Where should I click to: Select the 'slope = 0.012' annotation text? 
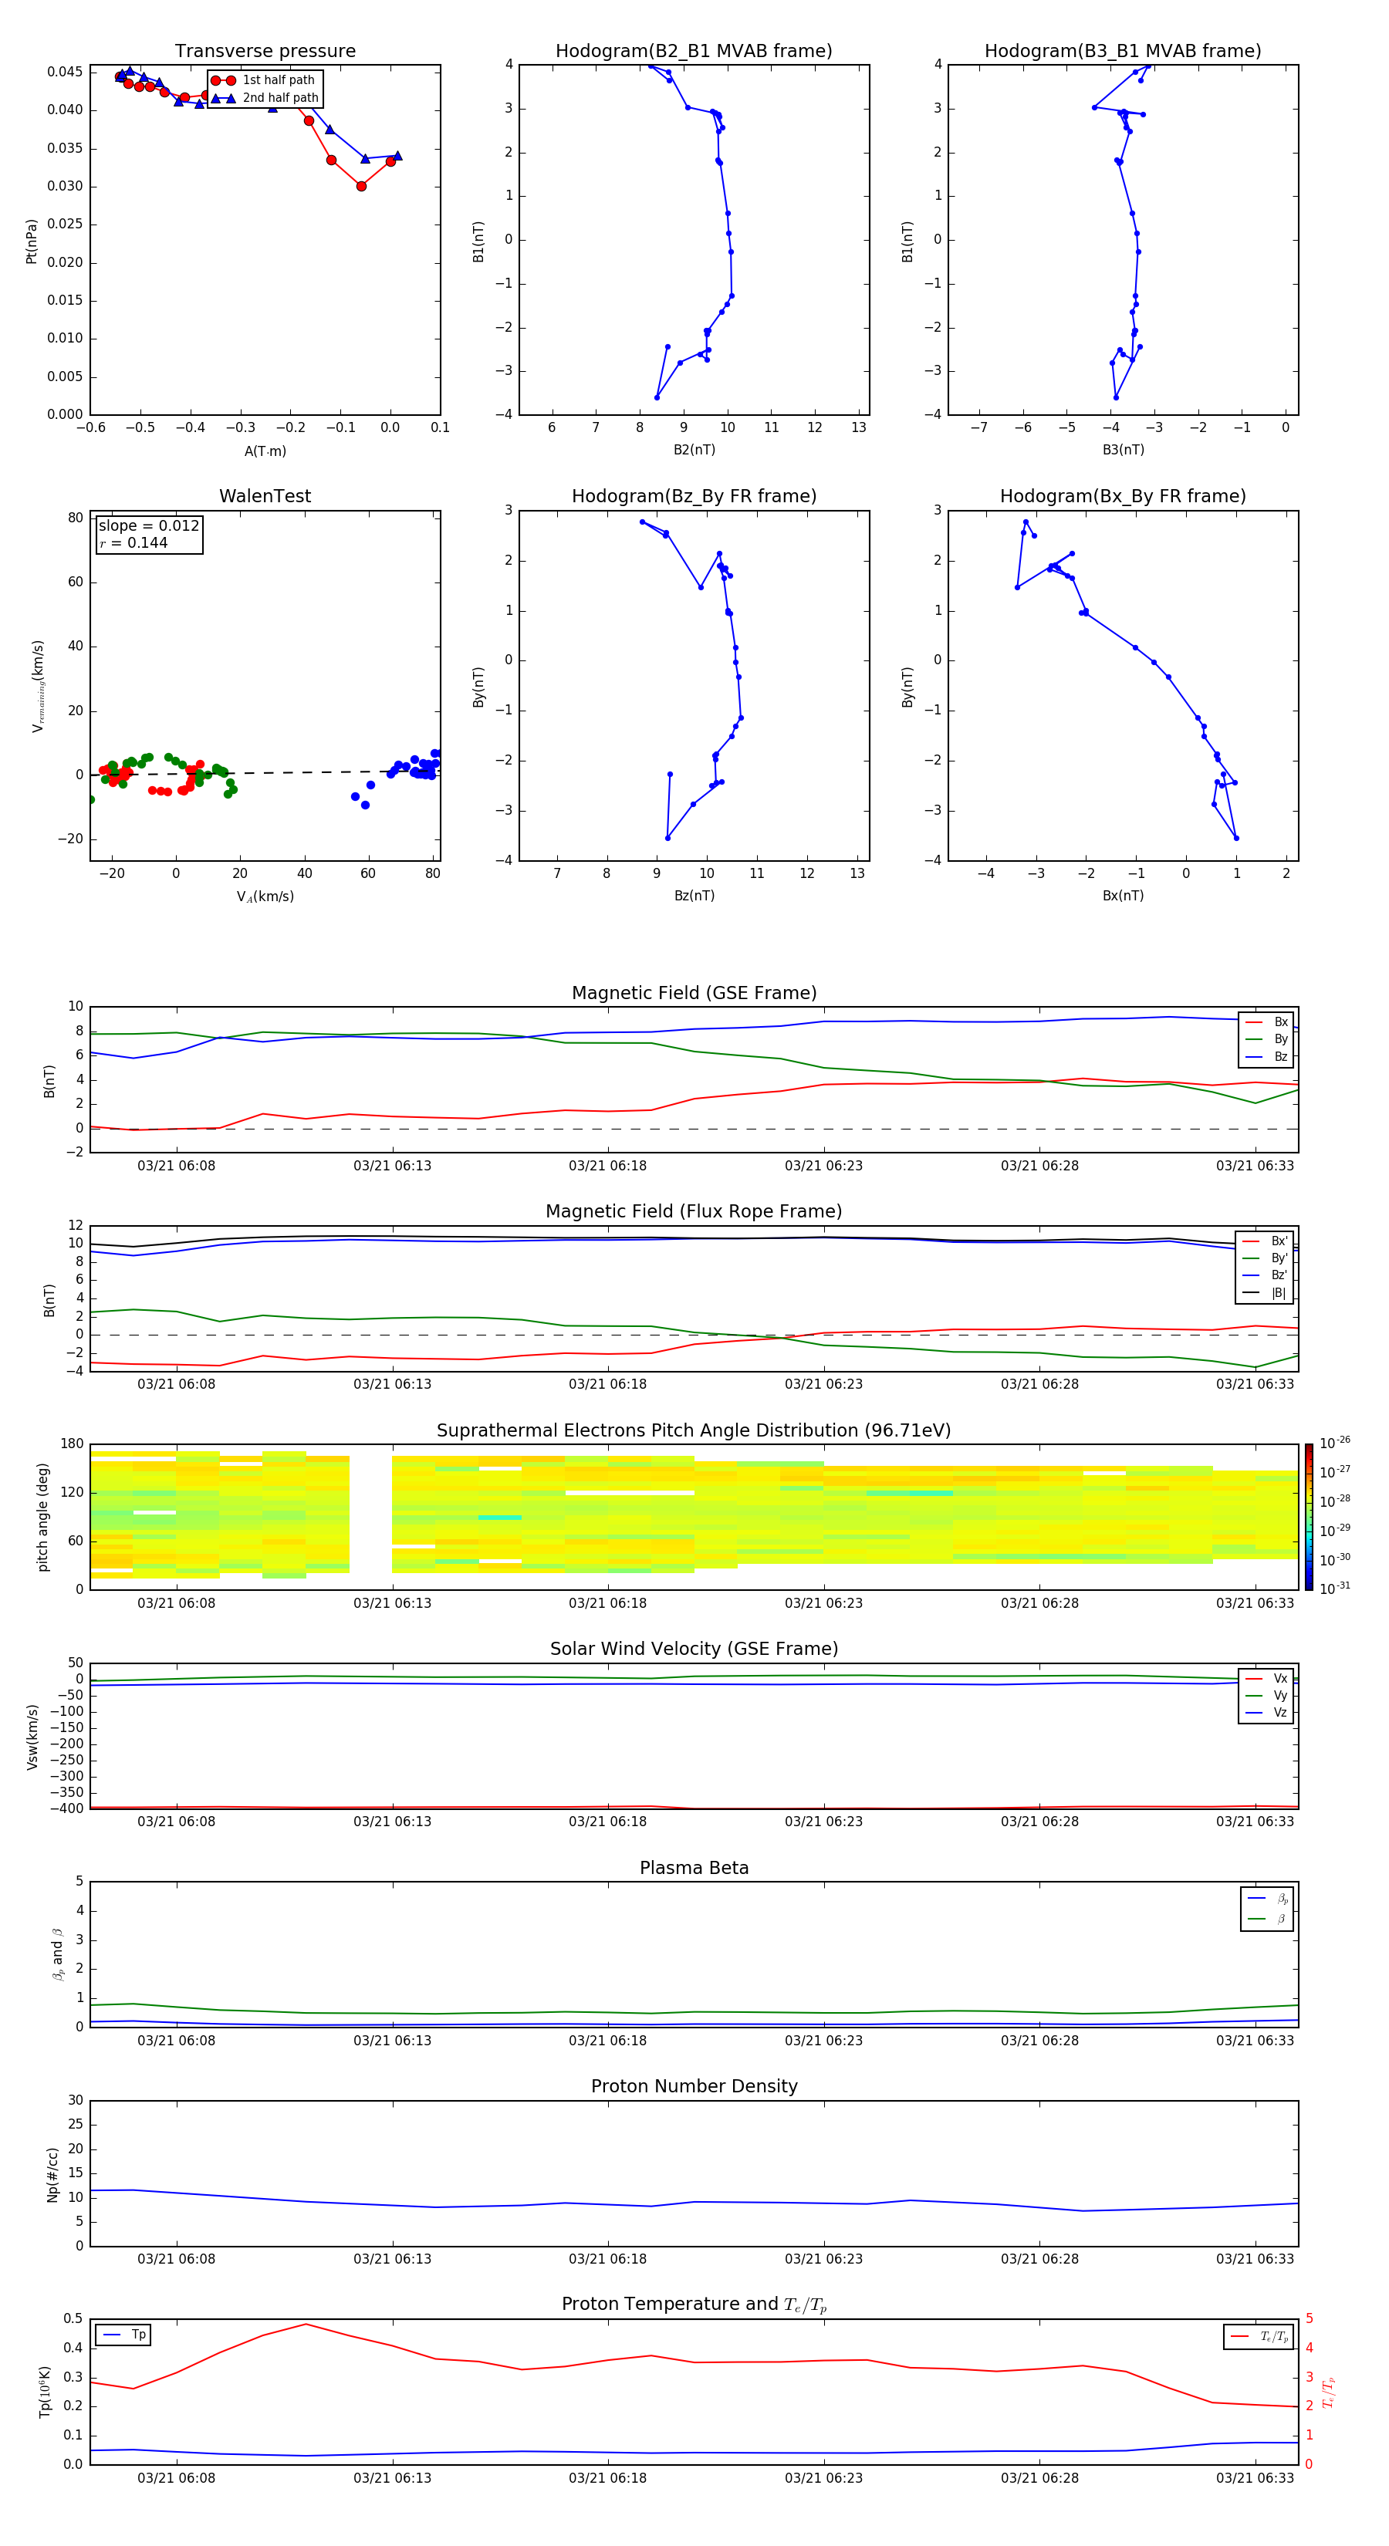point(149,526)
